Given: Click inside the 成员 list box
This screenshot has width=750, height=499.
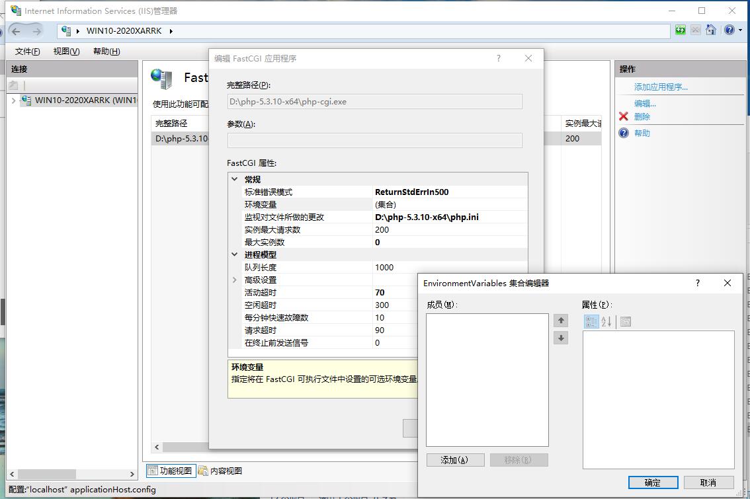Looking at the screenshot, I should (487, 380).
